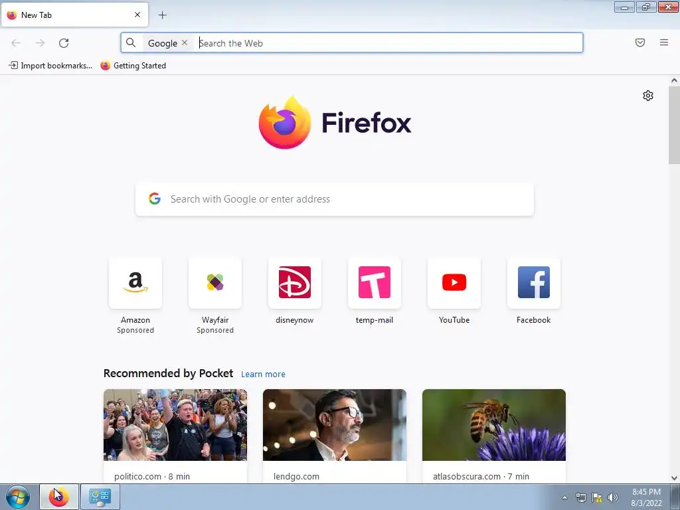Open a new tab with plus button

click(162, 15)
